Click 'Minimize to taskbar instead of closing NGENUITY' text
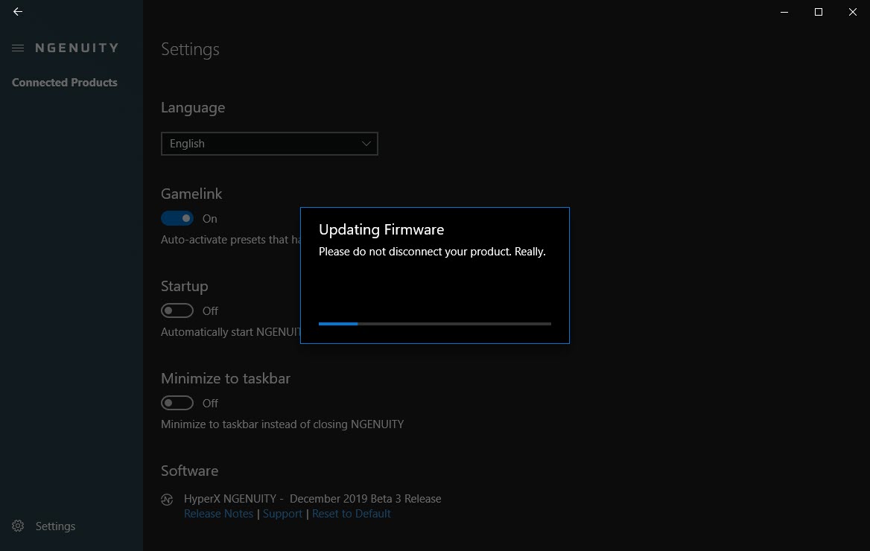This screenshot has width=870, height=551. point(282,424)
